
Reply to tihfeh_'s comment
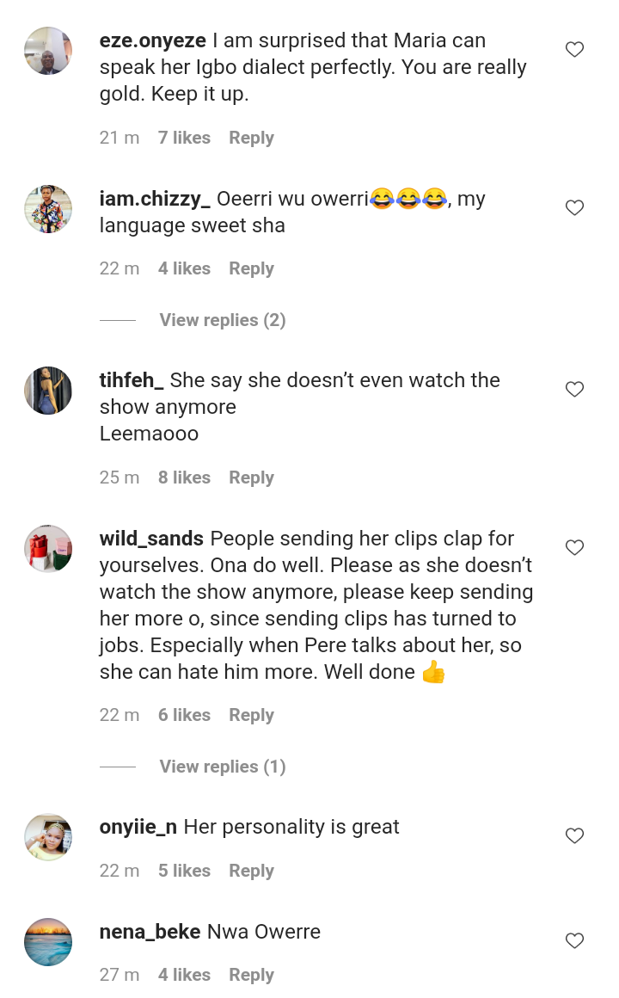pos(251,477)
